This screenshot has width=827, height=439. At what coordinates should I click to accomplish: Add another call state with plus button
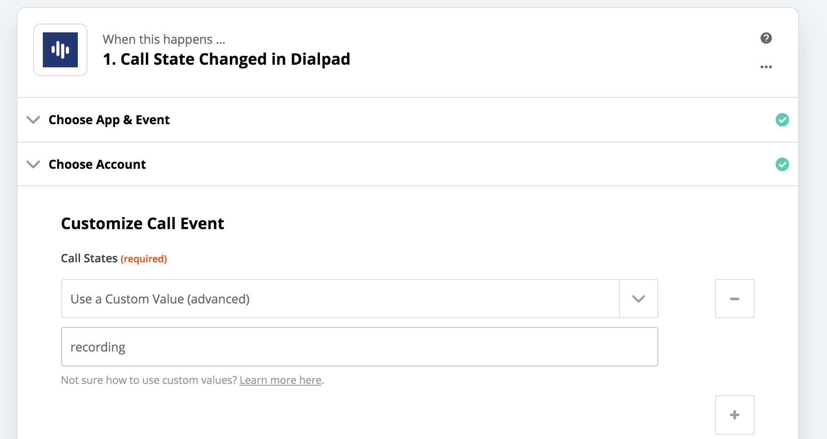[x=734, y=415]
